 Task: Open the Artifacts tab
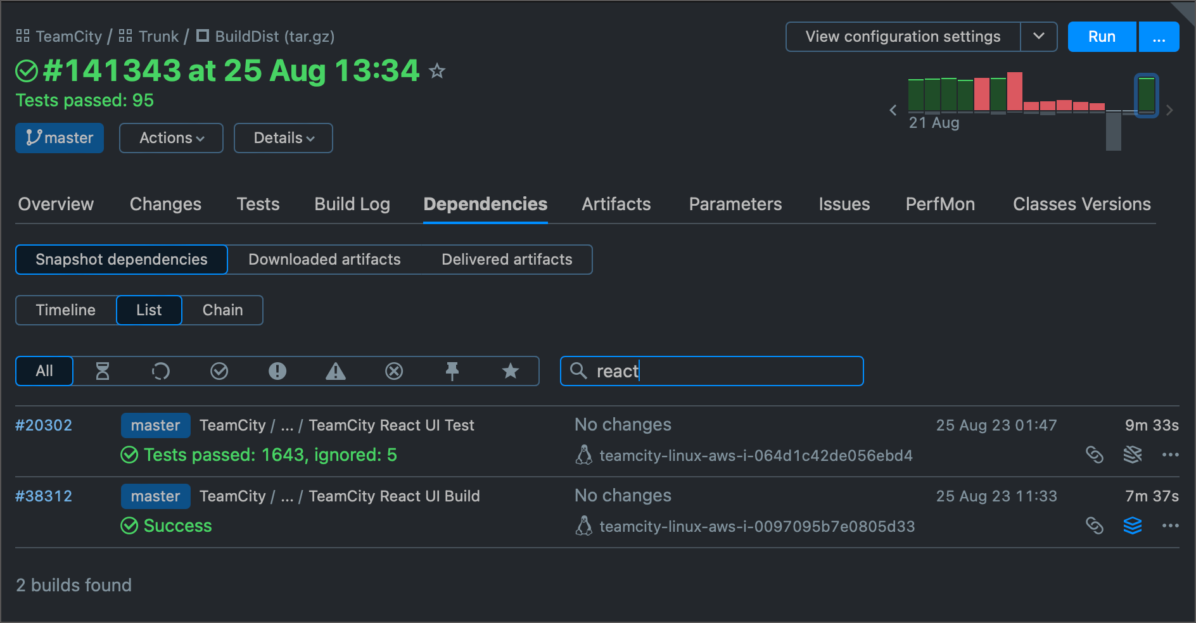click(616, 204)
